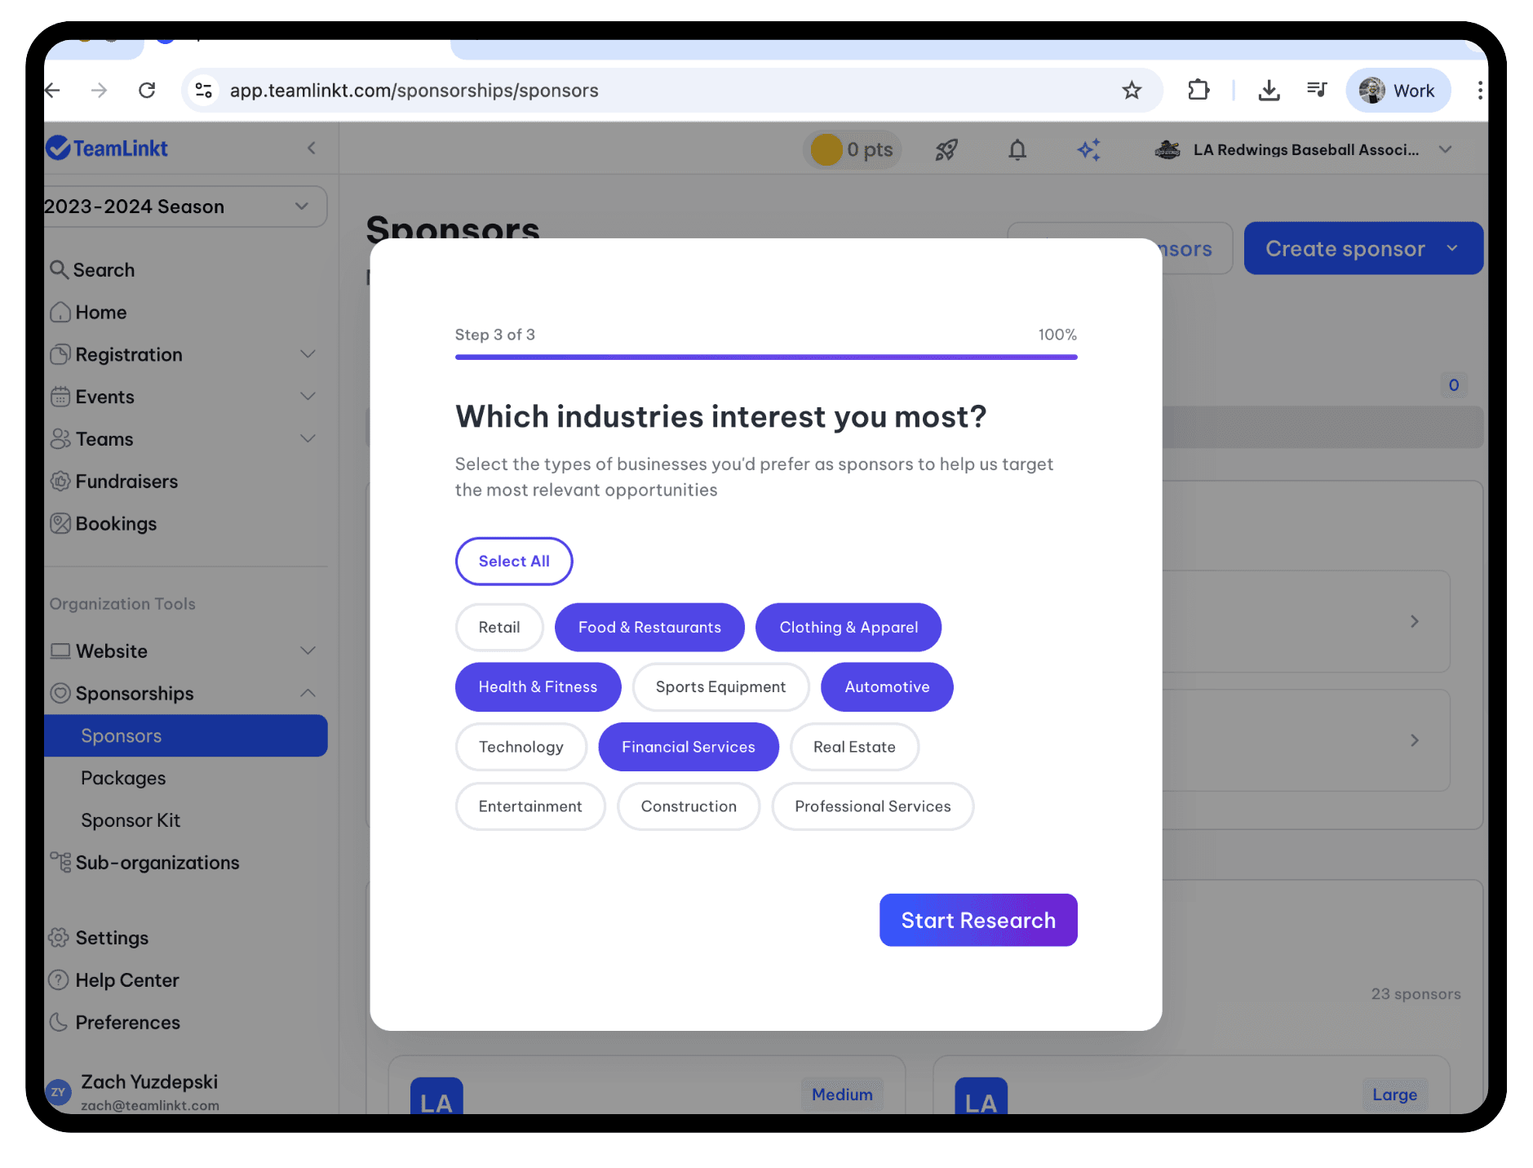
Task: Expand the Teams section in the sidebar
Action: [308, 438]
